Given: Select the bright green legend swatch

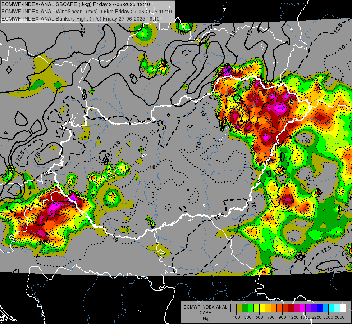Looking at the screenshot, I should tap(251, 308).
